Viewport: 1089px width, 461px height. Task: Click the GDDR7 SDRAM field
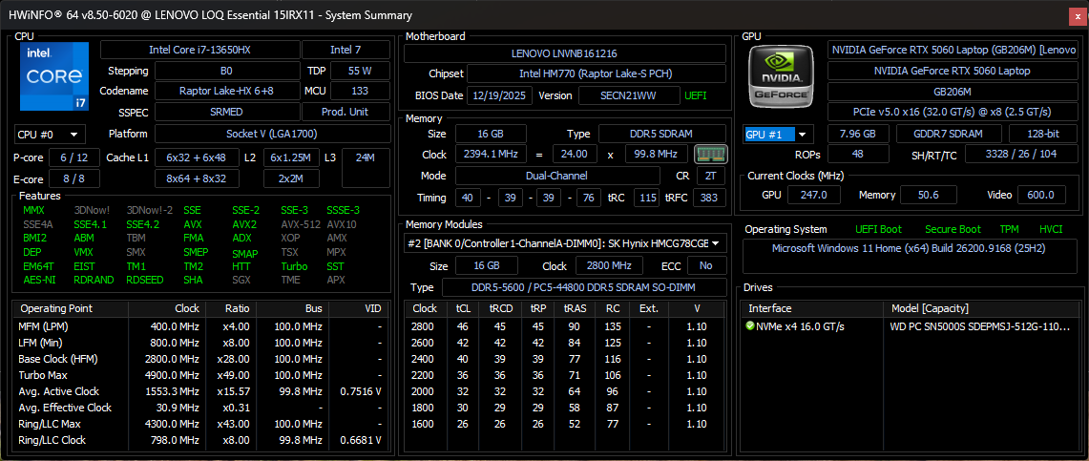click(949, 134)
